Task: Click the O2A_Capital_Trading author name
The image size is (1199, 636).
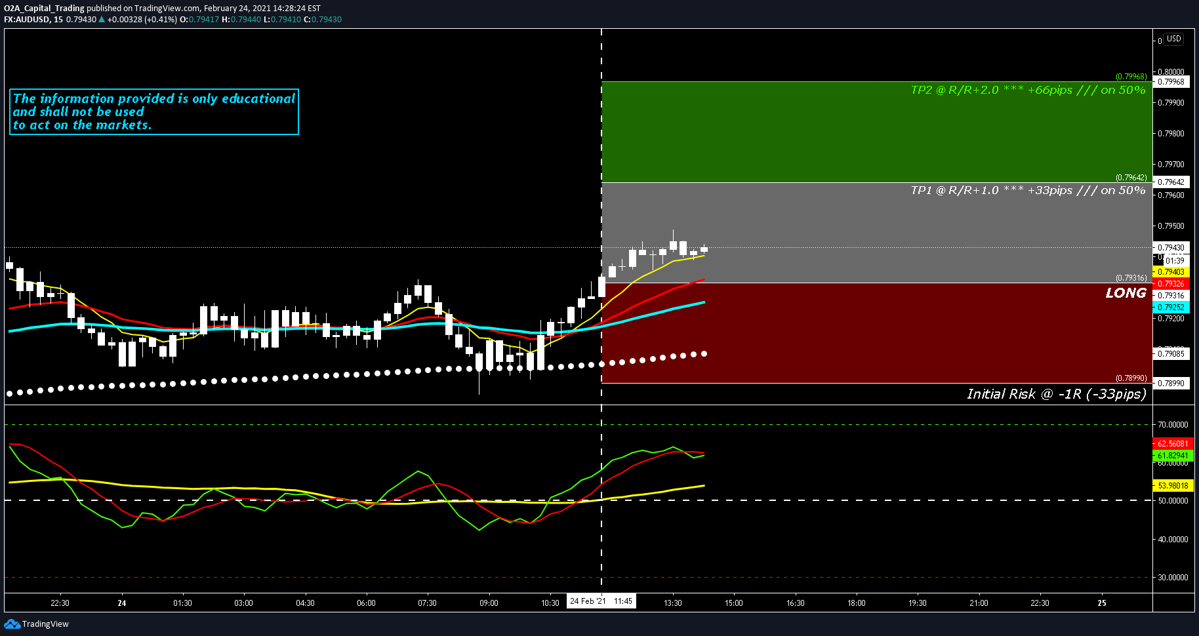Action: click(45, 9)
